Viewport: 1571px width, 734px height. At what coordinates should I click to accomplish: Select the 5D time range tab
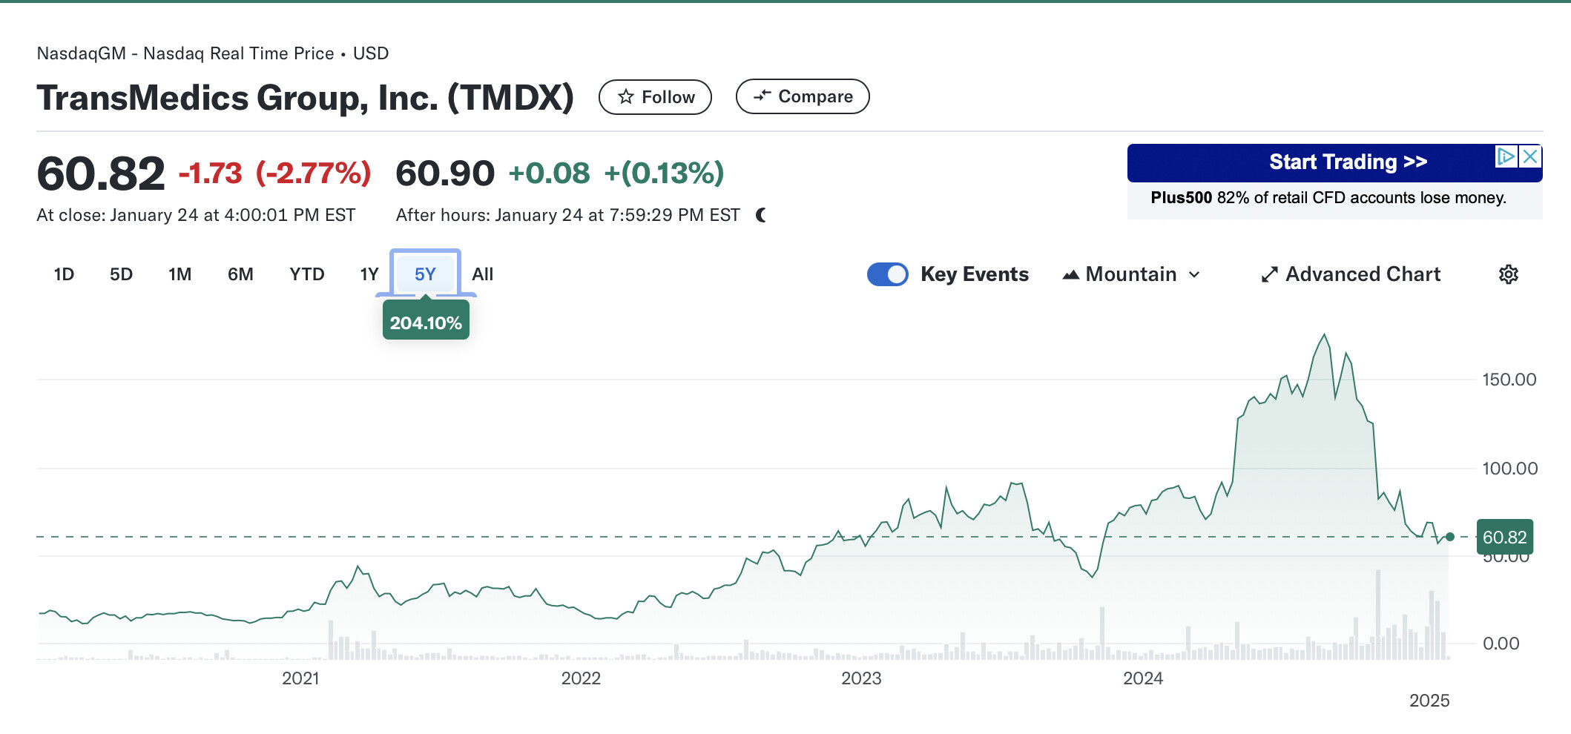(121, 274)
